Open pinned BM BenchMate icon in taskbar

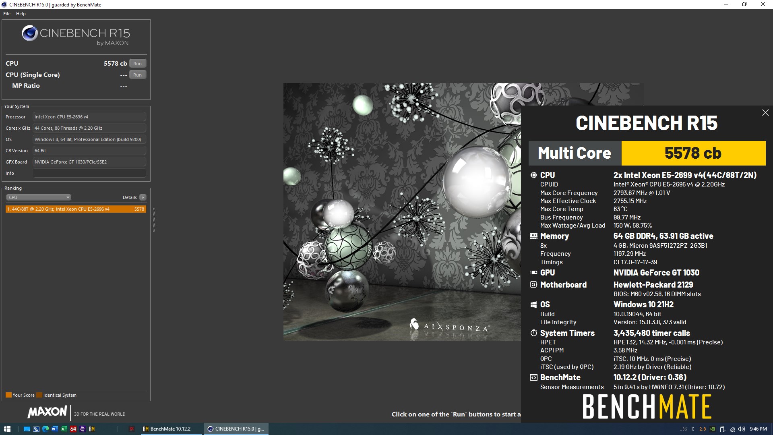(x=92, y=429)
